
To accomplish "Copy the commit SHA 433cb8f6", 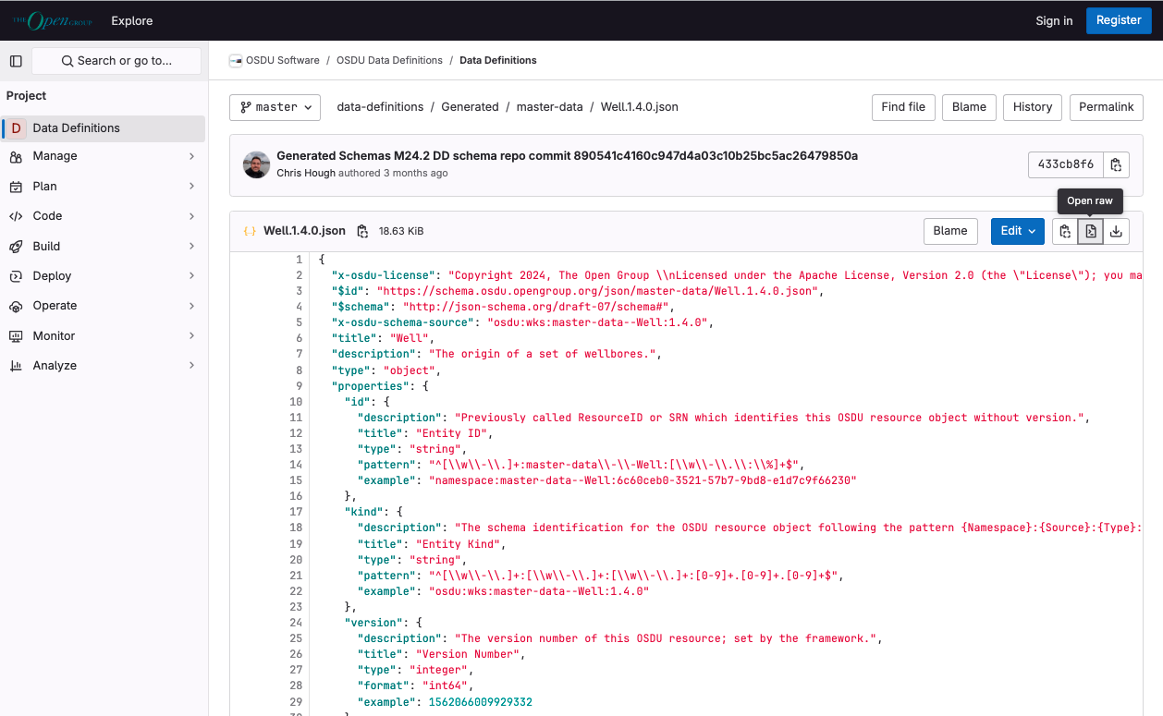I will [x=1116, y=165].
